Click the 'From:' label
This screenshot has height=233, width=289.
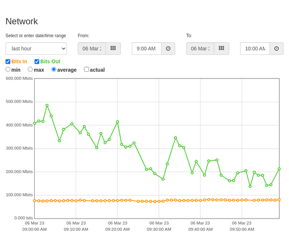click(x=83, y=36)
